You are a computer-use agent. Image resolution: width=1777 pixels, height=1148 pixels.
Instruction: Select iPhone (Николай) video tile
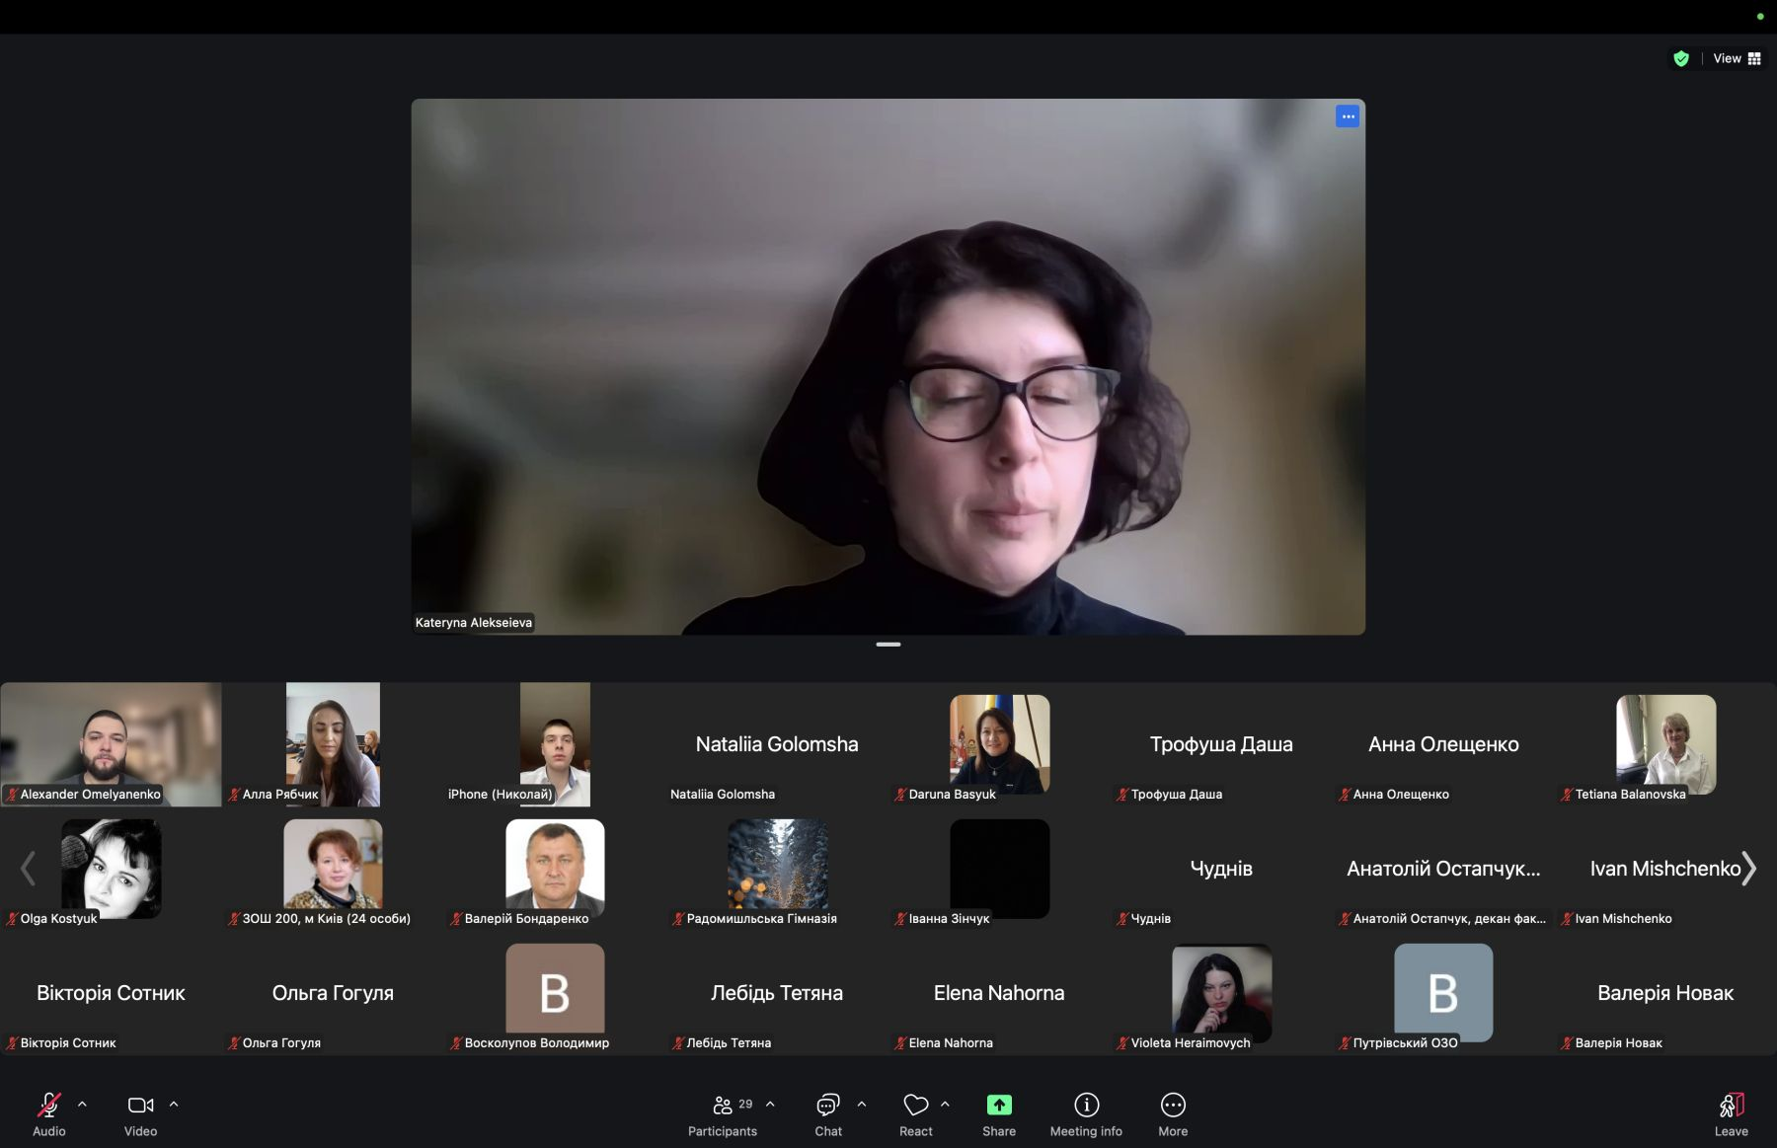point(555,744)
